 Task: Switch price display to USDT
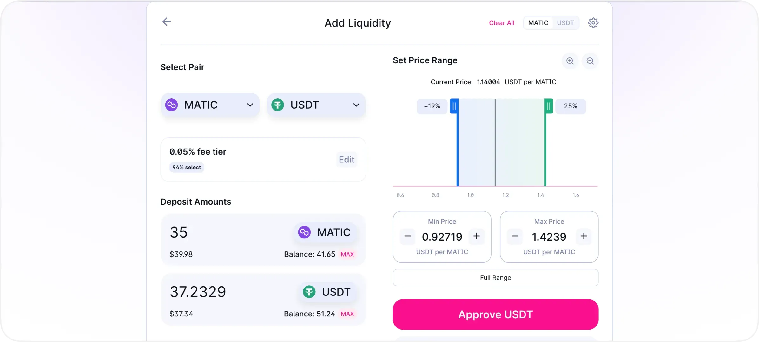(x=565, y=23)
